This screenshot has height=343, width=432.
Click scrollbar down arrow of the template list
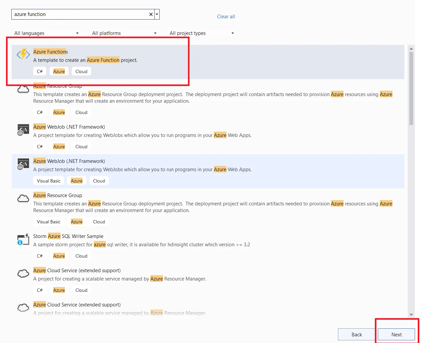pyautogui.click(x=411, y=315)
